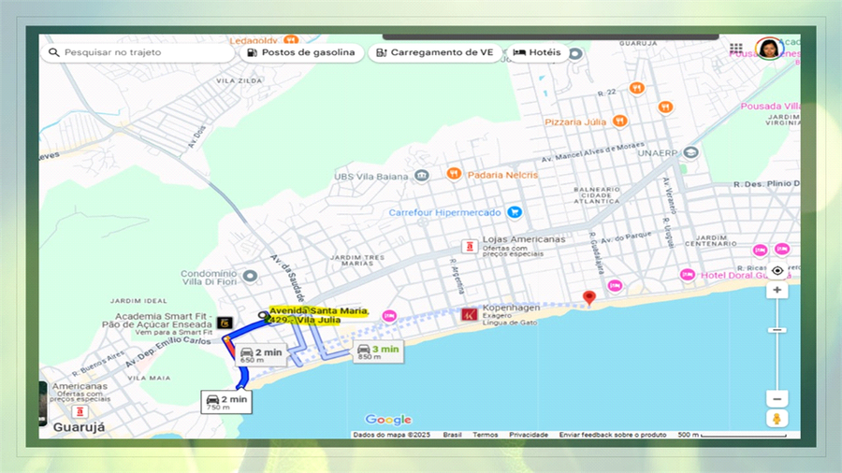Zoom out with the minus button
The image size is (842, 473).
[x=777, y=397]
